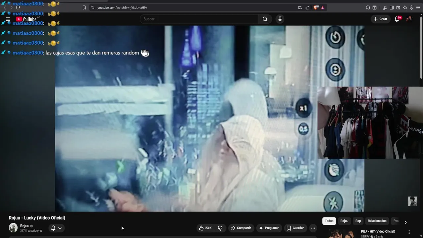Open Leo AI sparkle icon
Image resolution: width=423 pixels, height=238 pixels.
pos(405,8)
